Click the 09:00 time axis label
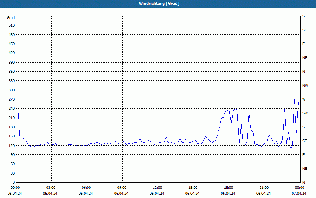 [122, 188]
